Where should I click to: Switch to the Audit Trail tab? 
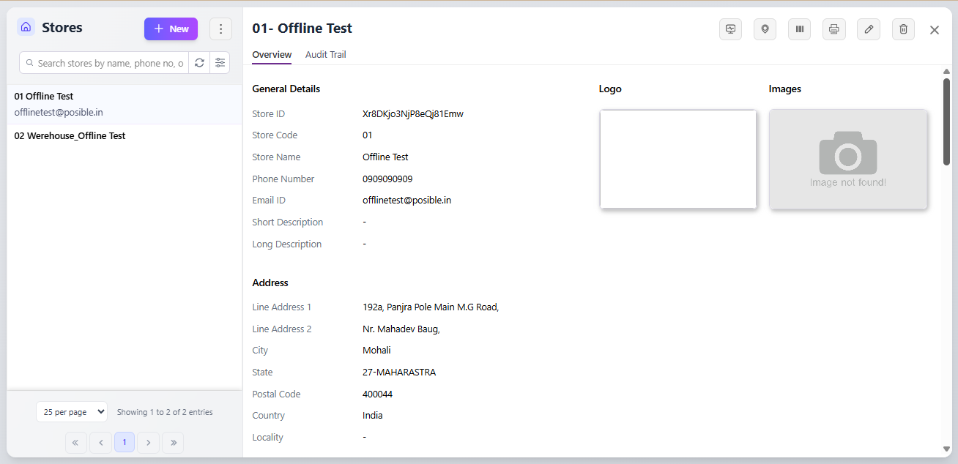point(325,55)
